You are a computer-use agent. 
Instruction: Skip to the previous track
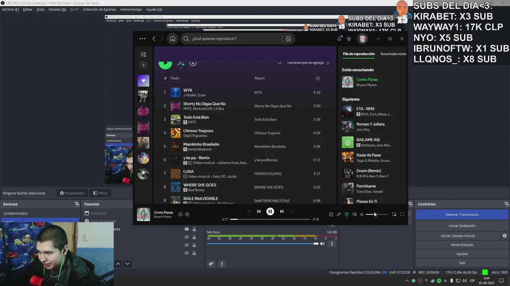tap(259, 212)
